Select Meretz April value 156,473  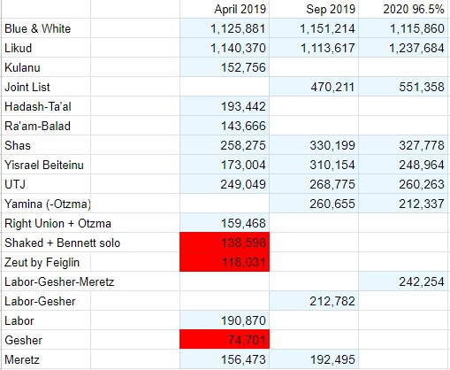point(225,359)
